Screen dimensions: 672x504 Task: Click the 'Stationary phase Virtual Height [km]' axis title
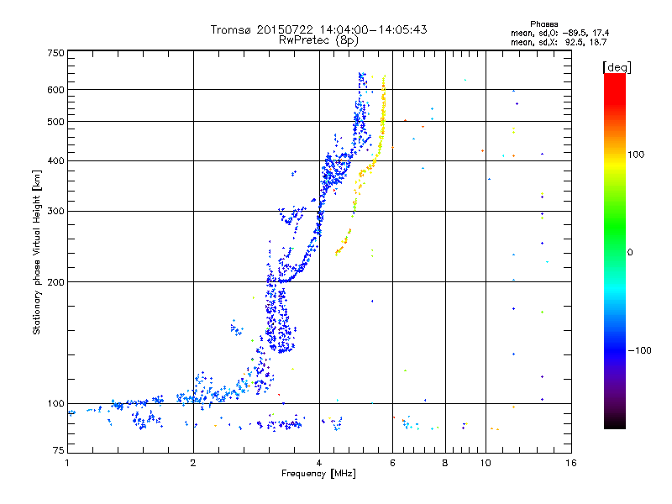pyautogui.click(x=37, y=252)
